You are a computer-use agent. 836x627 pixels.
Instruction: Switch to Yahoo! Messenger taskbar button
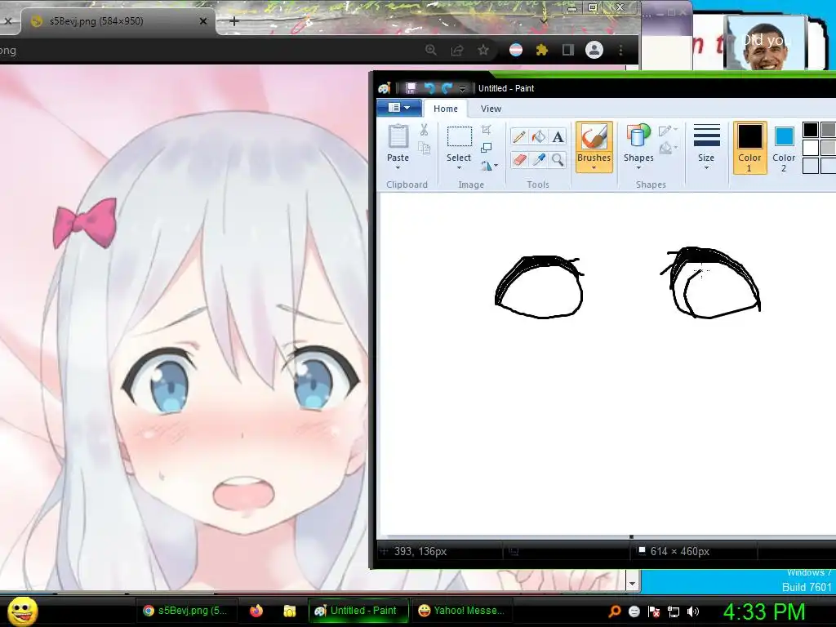coord(462,611)
